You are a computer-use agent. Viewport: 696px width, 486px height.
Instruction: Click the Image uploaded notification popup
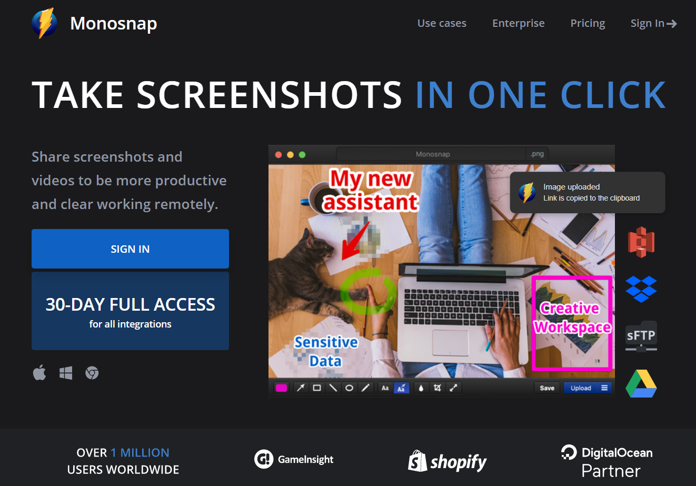click(x=588, y=193)
